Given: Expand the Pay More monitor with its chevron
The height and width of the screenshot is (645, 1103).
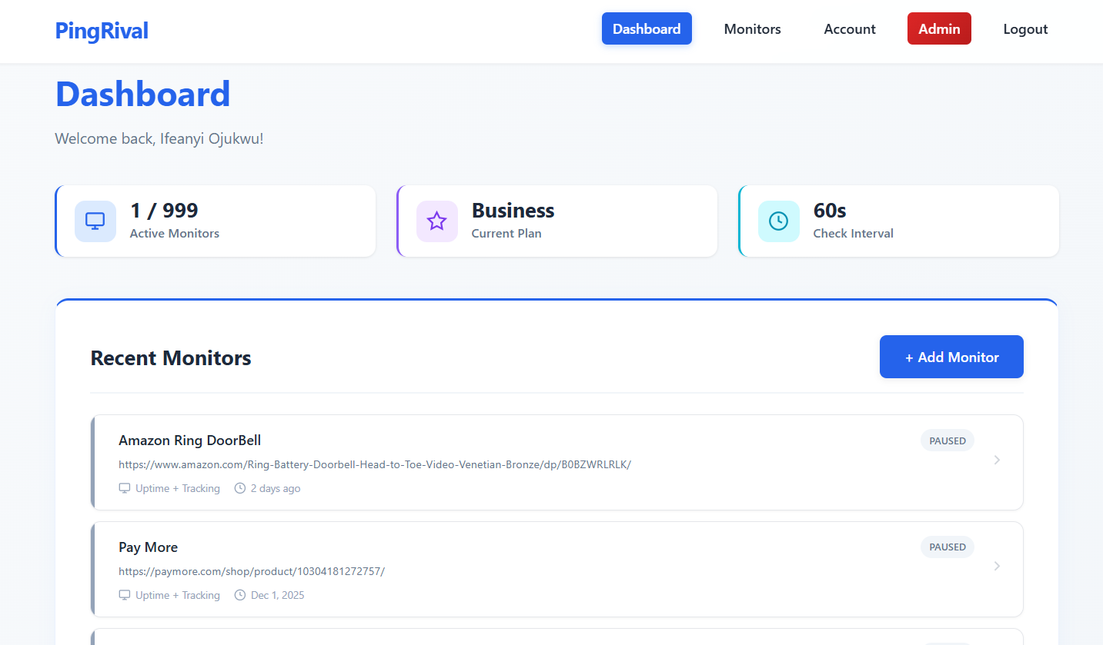Looking at the screenshot, I should pyautogui.click(x=998, y=566).
